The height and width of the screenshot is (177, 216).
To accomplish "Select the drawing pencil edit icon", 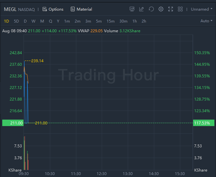I will coord(141,9).
